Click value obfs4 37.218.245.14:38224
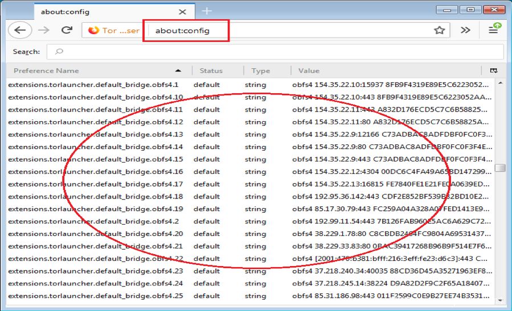The width and height of the screenshot is (512, 311). [391, 283]
